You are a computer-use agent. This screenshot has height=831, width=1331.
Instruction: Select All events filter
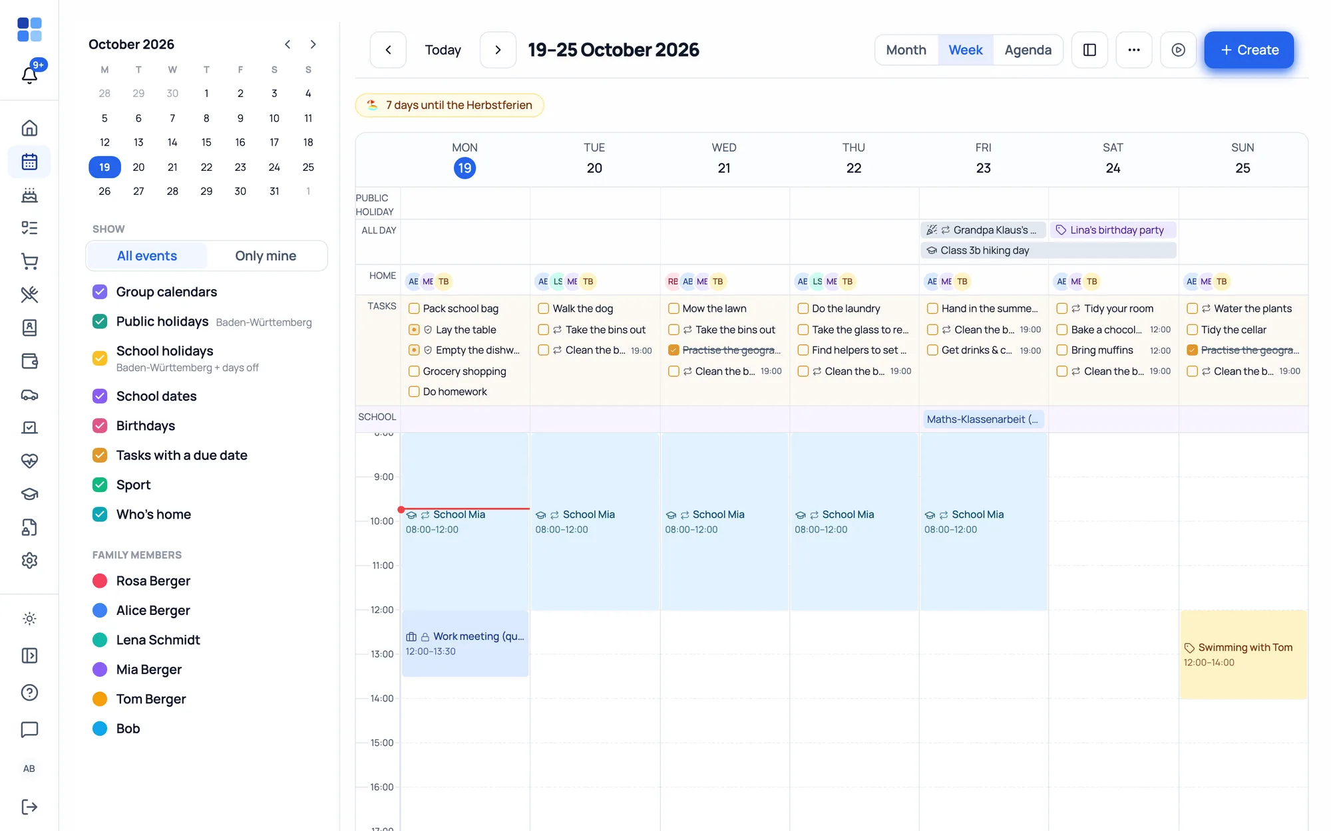[147, 256]
